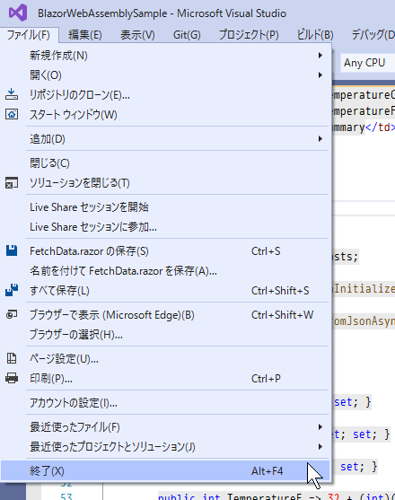Select 最近使ったファイル(F) entry
Image resolution: width=395 pixels, height=500 pixels.
(165, 427)
